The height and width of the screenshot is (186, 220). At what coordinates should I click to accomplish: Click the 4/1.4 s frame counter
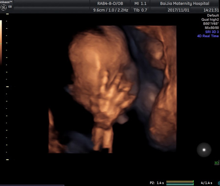(x=206, y=183)
